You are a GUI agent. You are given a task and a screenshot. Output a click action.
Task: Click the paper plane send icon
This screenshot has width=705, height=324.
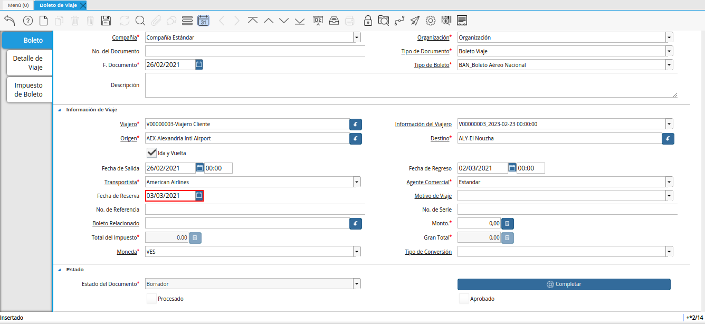coord(415,21)
